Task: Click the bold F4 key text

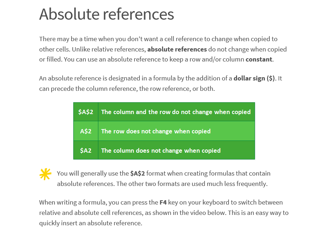Action: 163,202
